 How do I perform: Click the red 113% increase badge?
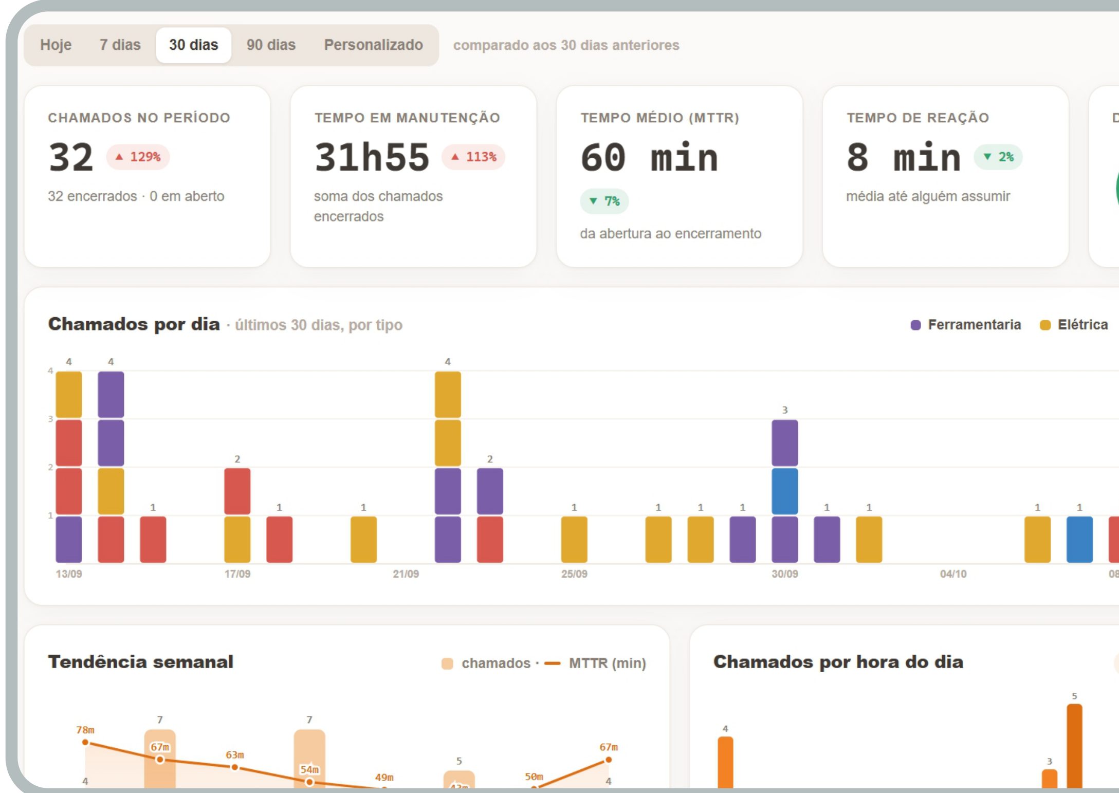click(473, 157)
